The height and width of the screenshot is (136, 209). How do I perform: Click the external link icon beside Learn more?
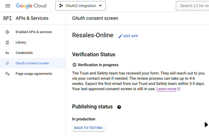click(179, 89)
